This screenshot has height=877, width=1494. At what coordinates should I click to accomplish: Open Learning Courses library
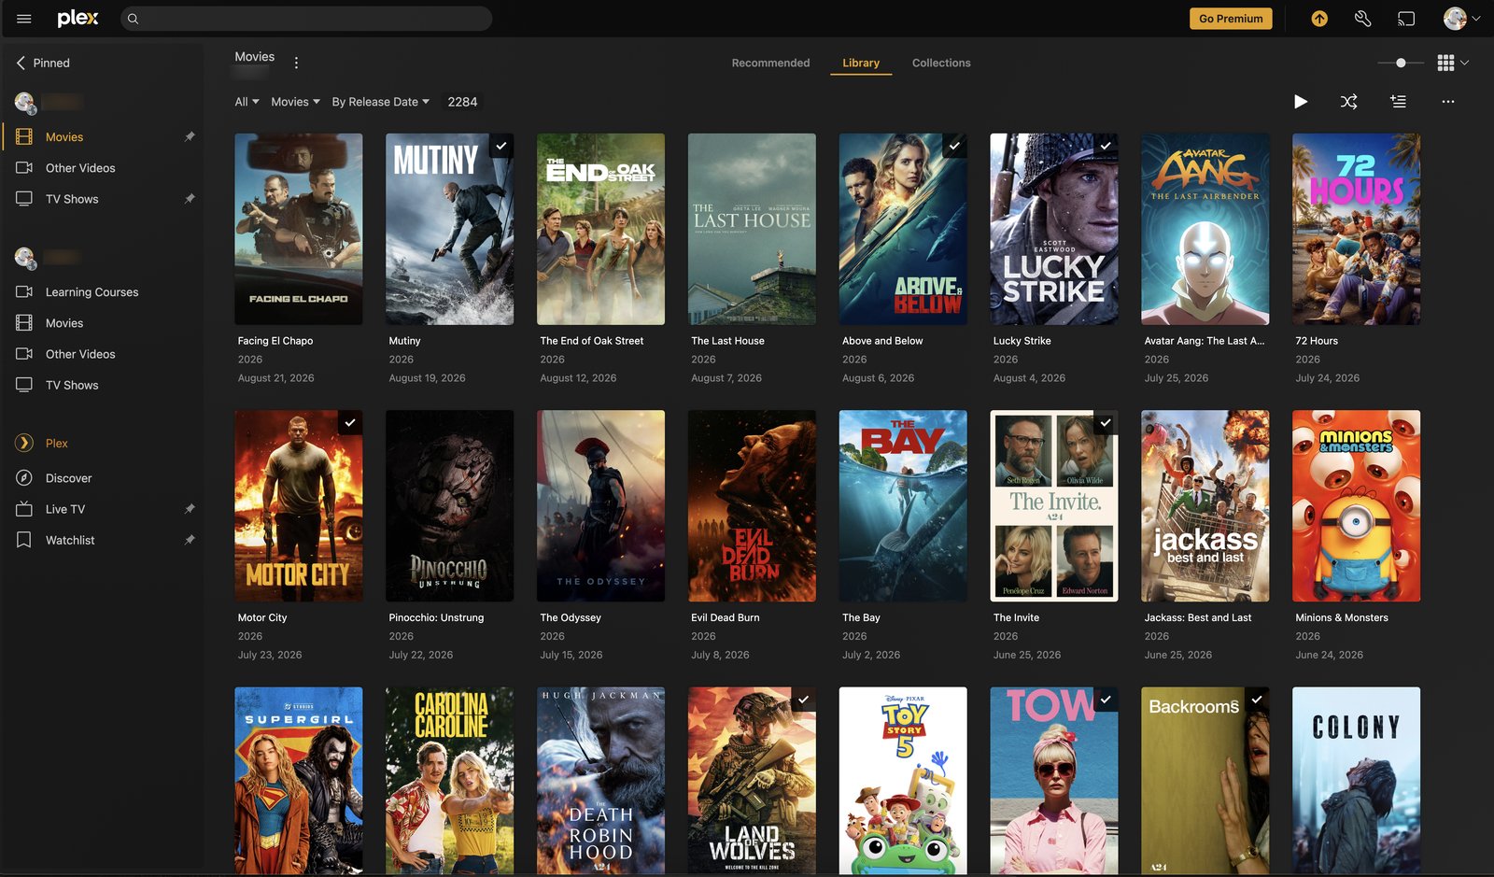pos(92,292)
